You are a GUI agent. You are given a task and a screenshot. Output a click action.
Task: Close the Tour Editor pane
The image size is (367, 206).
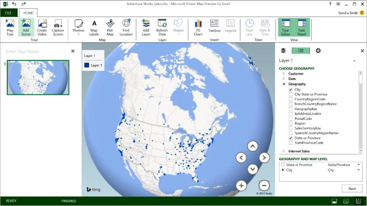click(x=73, y=51)
